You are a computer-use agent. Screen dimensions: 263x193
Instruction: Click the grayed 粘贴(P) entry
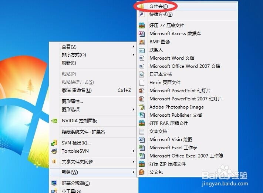click(93, 74)
